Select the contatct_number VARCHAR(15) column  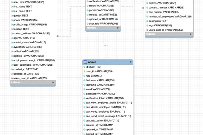click(x=166, y=8)
